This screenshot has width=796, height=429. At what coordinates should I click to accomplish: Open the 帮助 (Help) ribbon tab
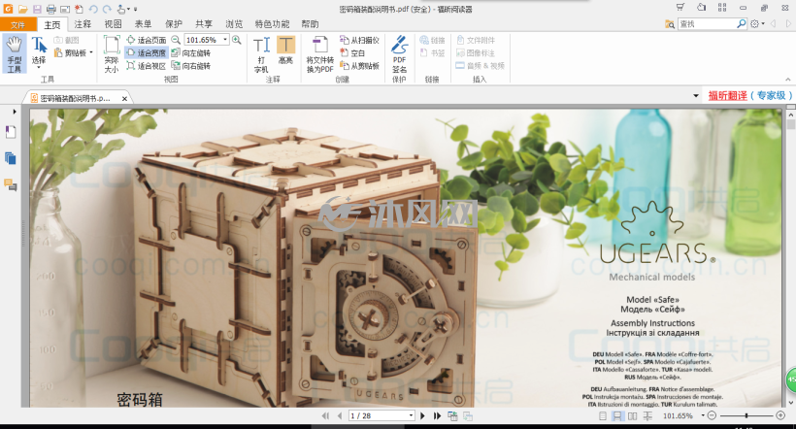[x=310, y=24]
